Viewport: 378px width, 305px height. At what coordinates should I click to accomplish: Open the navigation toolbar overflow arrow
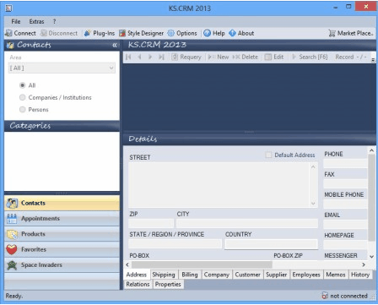click(373, 60)
